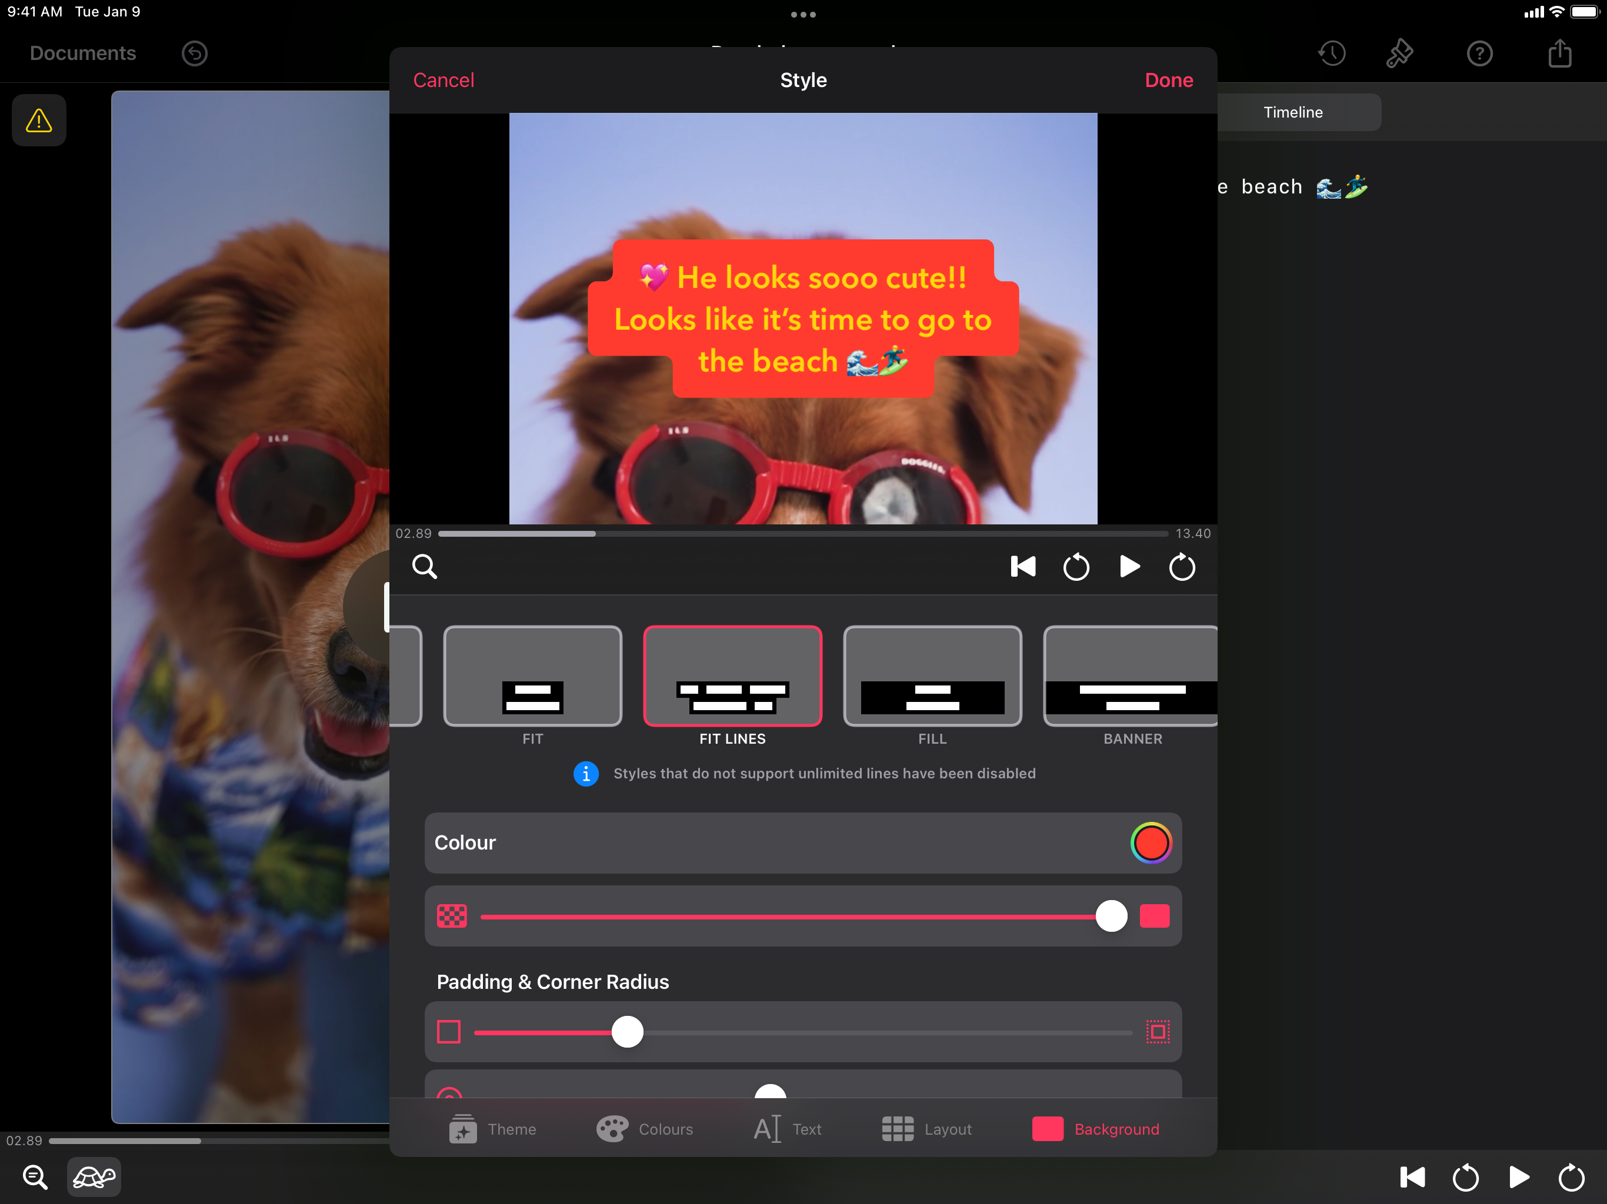Adjust the background opacity slider handle
This screenshot has height=1204, width=1607.
(1111, 916)
